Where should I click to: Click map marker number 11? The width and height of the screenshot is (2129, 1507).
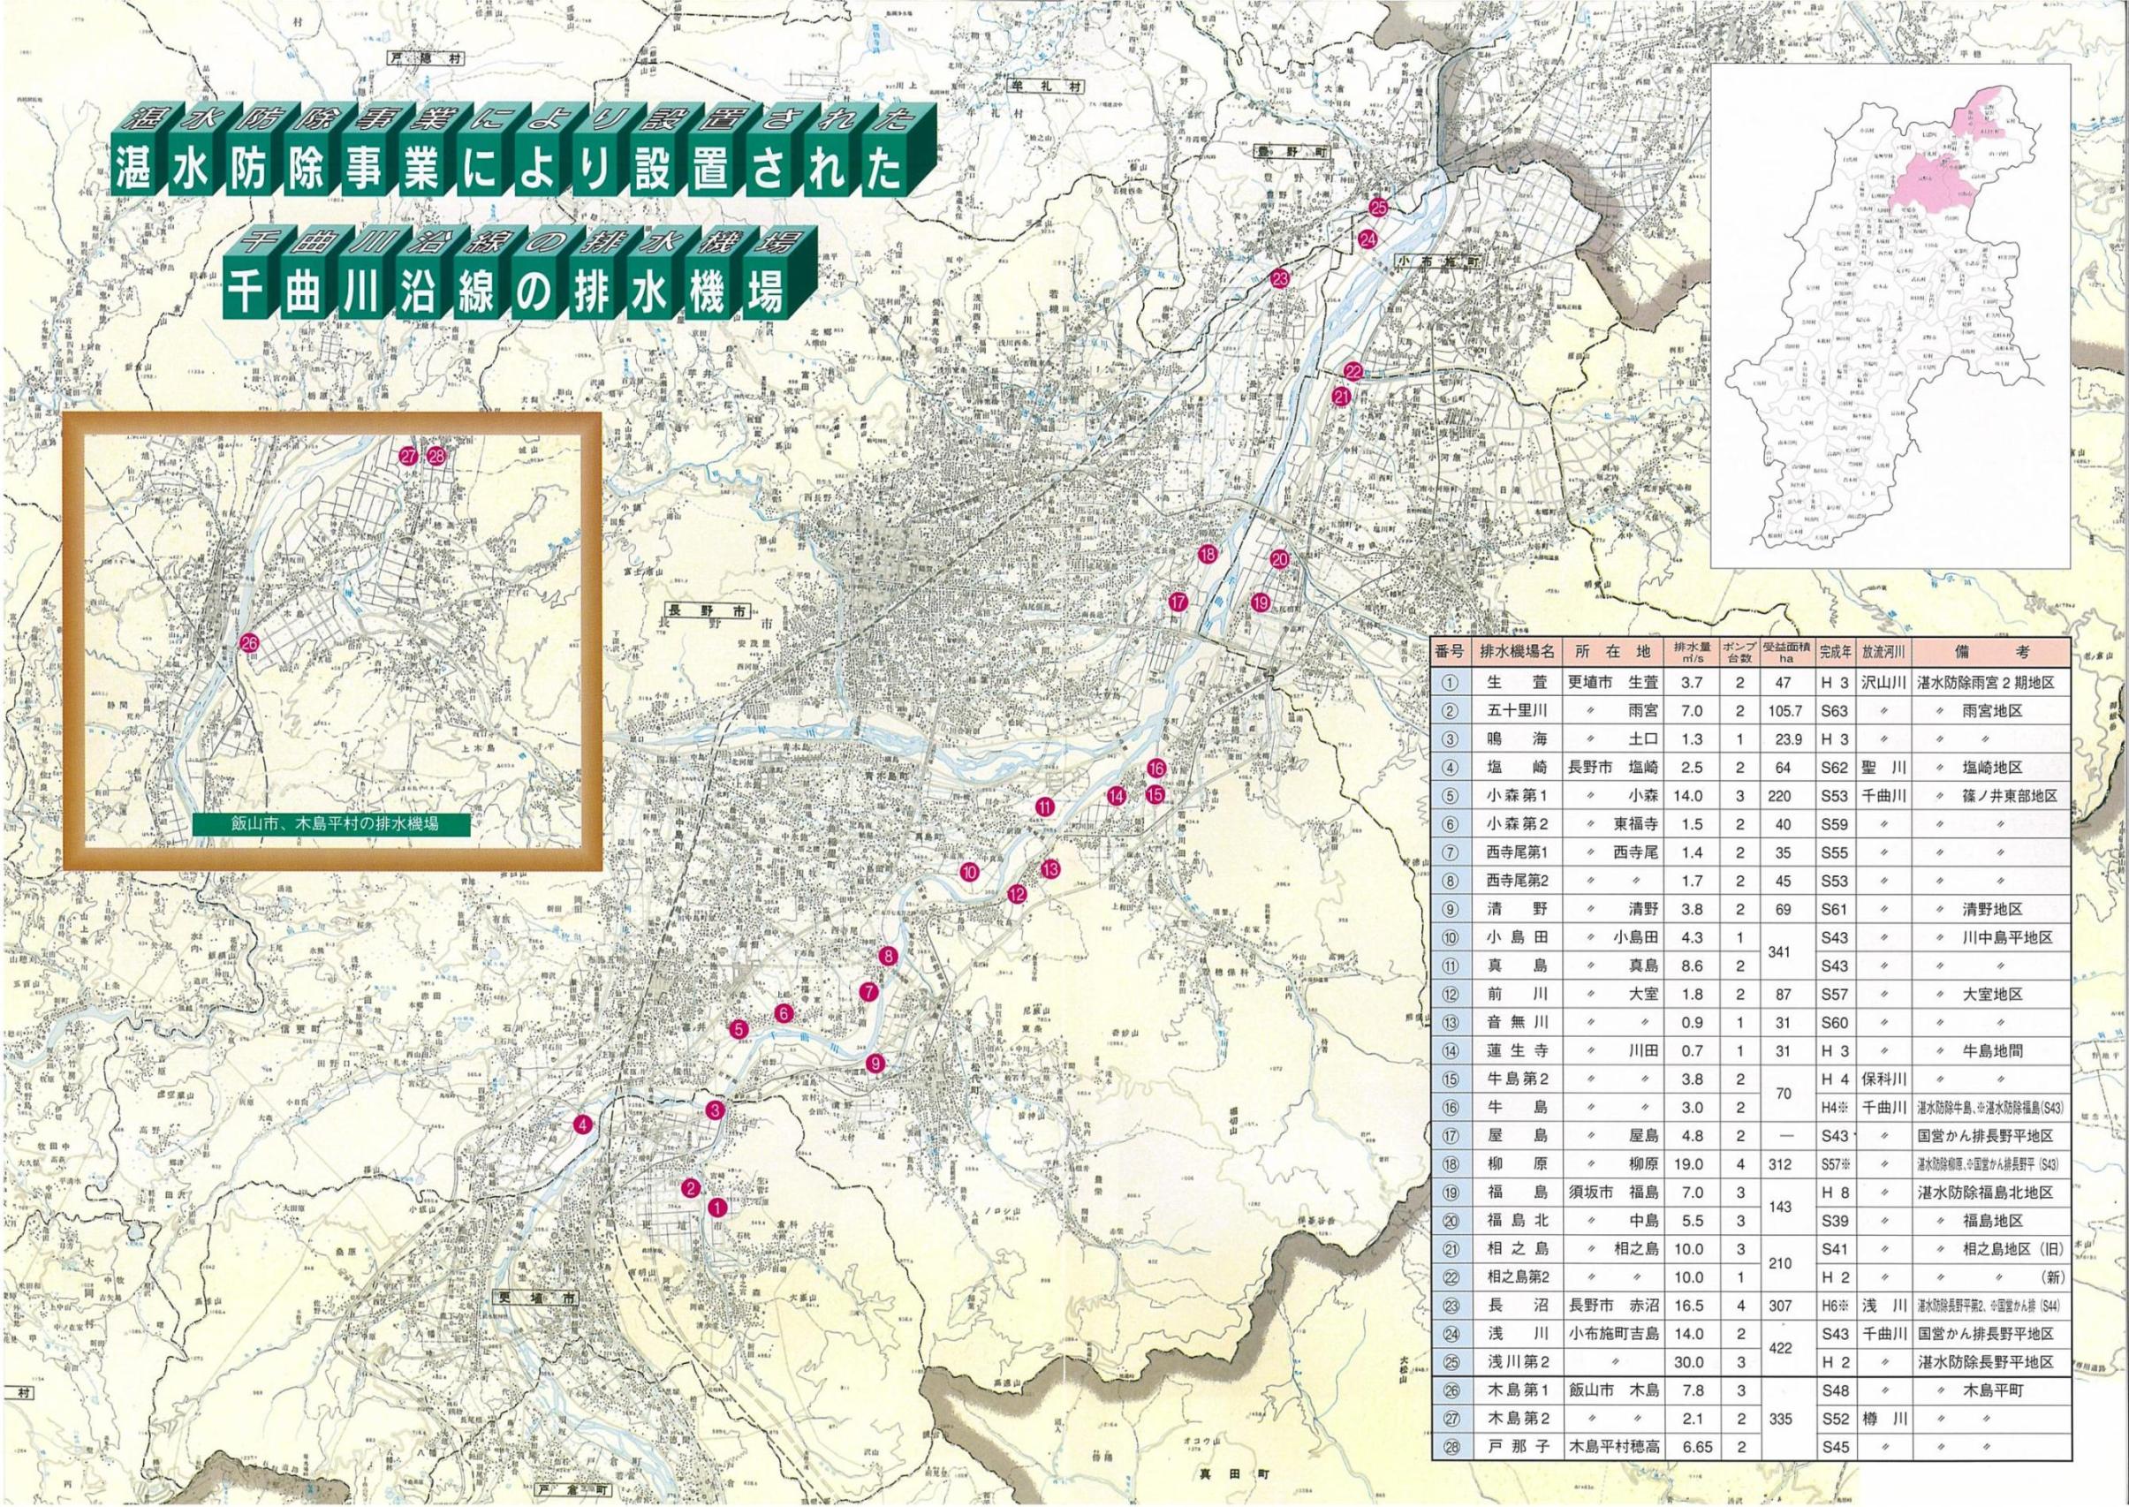1045,807
